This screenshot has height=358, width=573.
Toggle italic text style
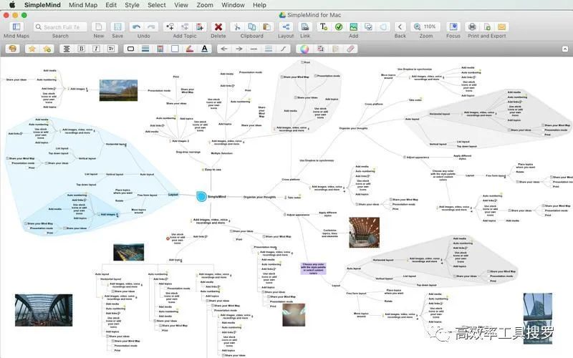(x=95, y=49)
